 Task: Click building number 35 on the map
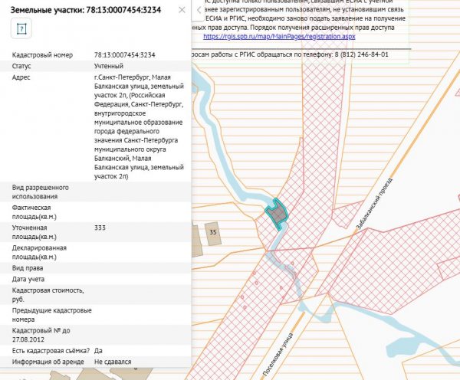(x=213, y=231)
